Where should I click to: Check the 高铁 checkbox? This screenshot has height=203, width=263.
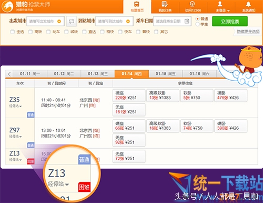click(31, 32)
